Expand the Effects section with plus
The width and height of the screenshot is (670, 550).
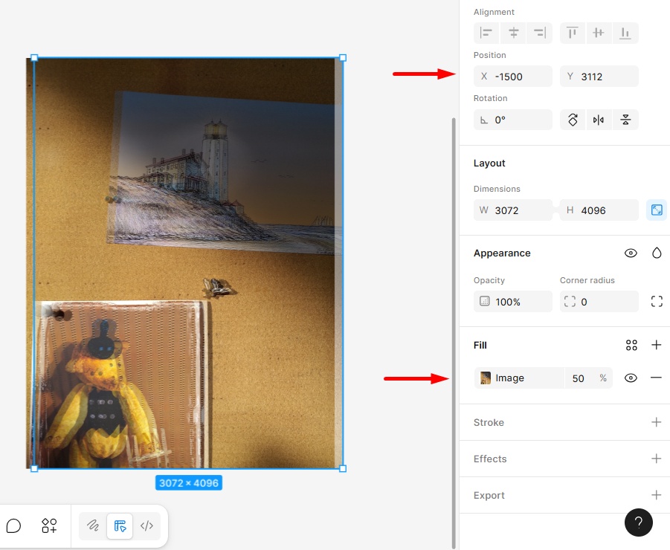[657, 459]
